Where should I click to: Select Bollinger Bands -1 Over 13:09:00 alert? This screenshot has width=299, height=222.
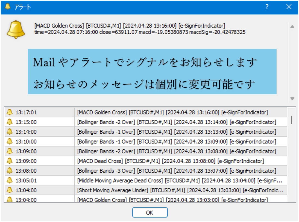(x=177, y=142)
